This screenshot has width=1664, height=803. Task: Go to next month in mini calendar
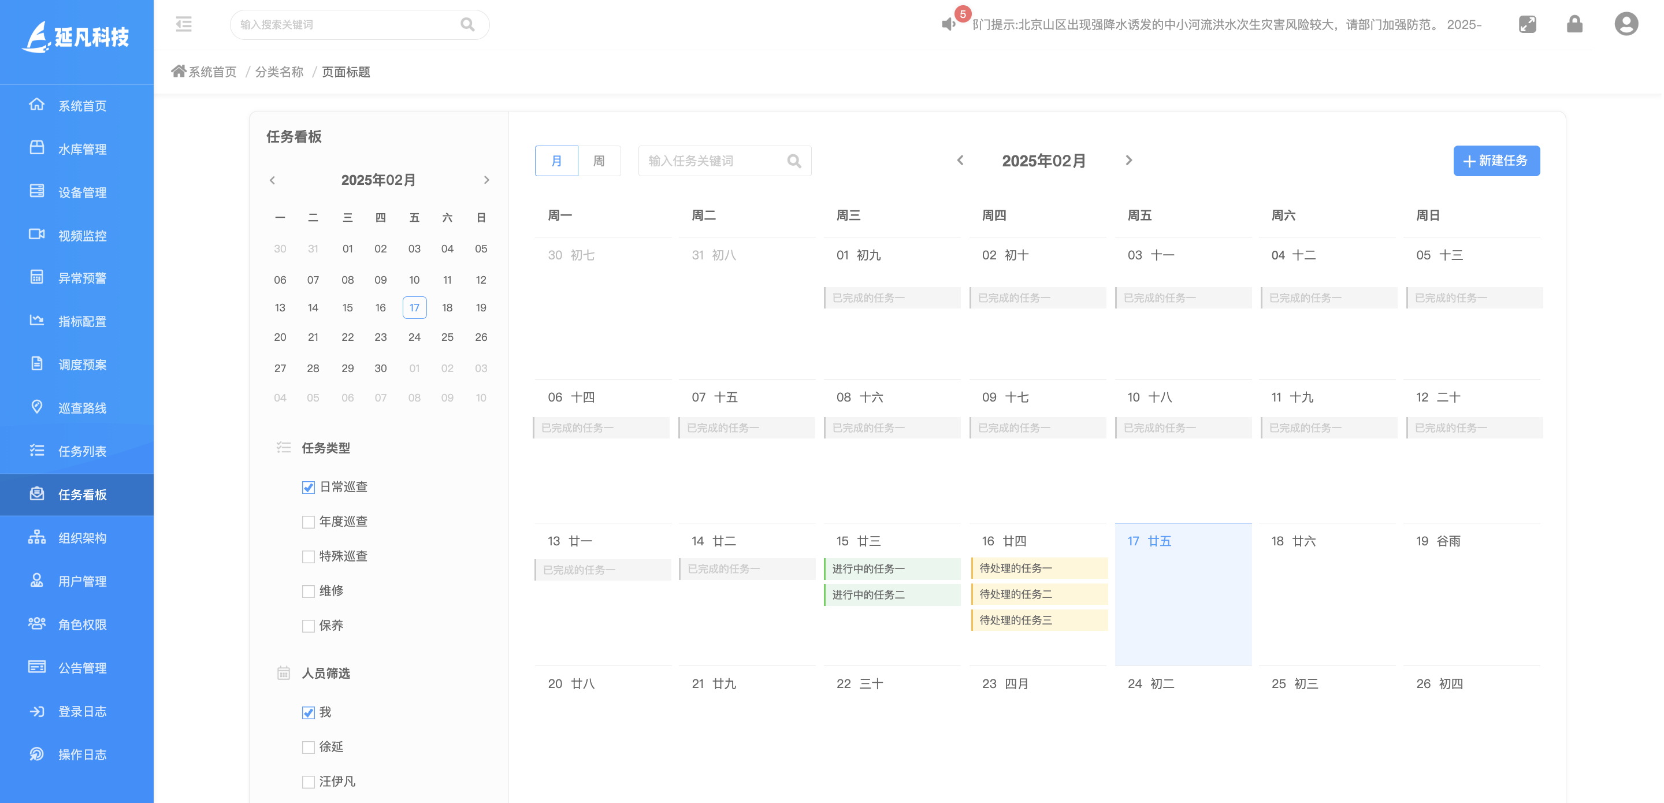coord(486,180)
